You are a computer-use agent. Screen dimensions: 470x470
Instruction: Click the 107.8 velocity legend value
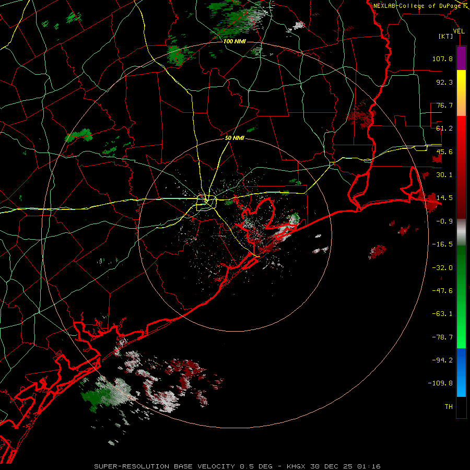(x=442, y=58)
